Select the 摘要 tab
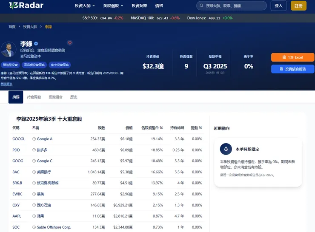 point(16,97)
